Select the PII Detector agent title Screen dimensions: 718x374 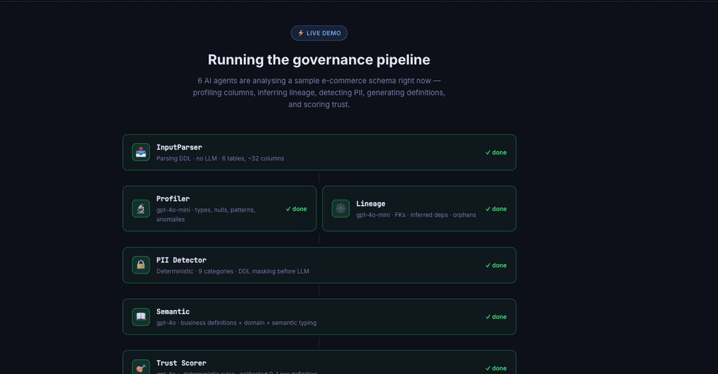(181, 260)
